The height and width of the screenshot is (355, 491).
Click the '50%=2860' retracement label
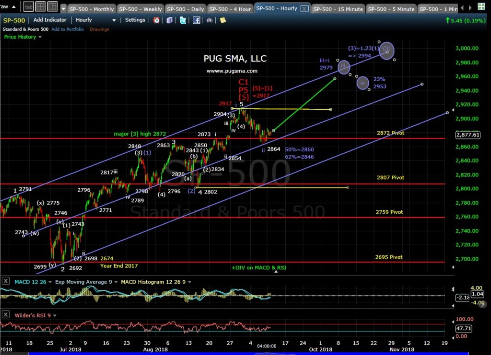click(x=299, y=149)
